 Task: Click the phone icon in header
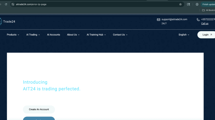(x=198, y=20)
